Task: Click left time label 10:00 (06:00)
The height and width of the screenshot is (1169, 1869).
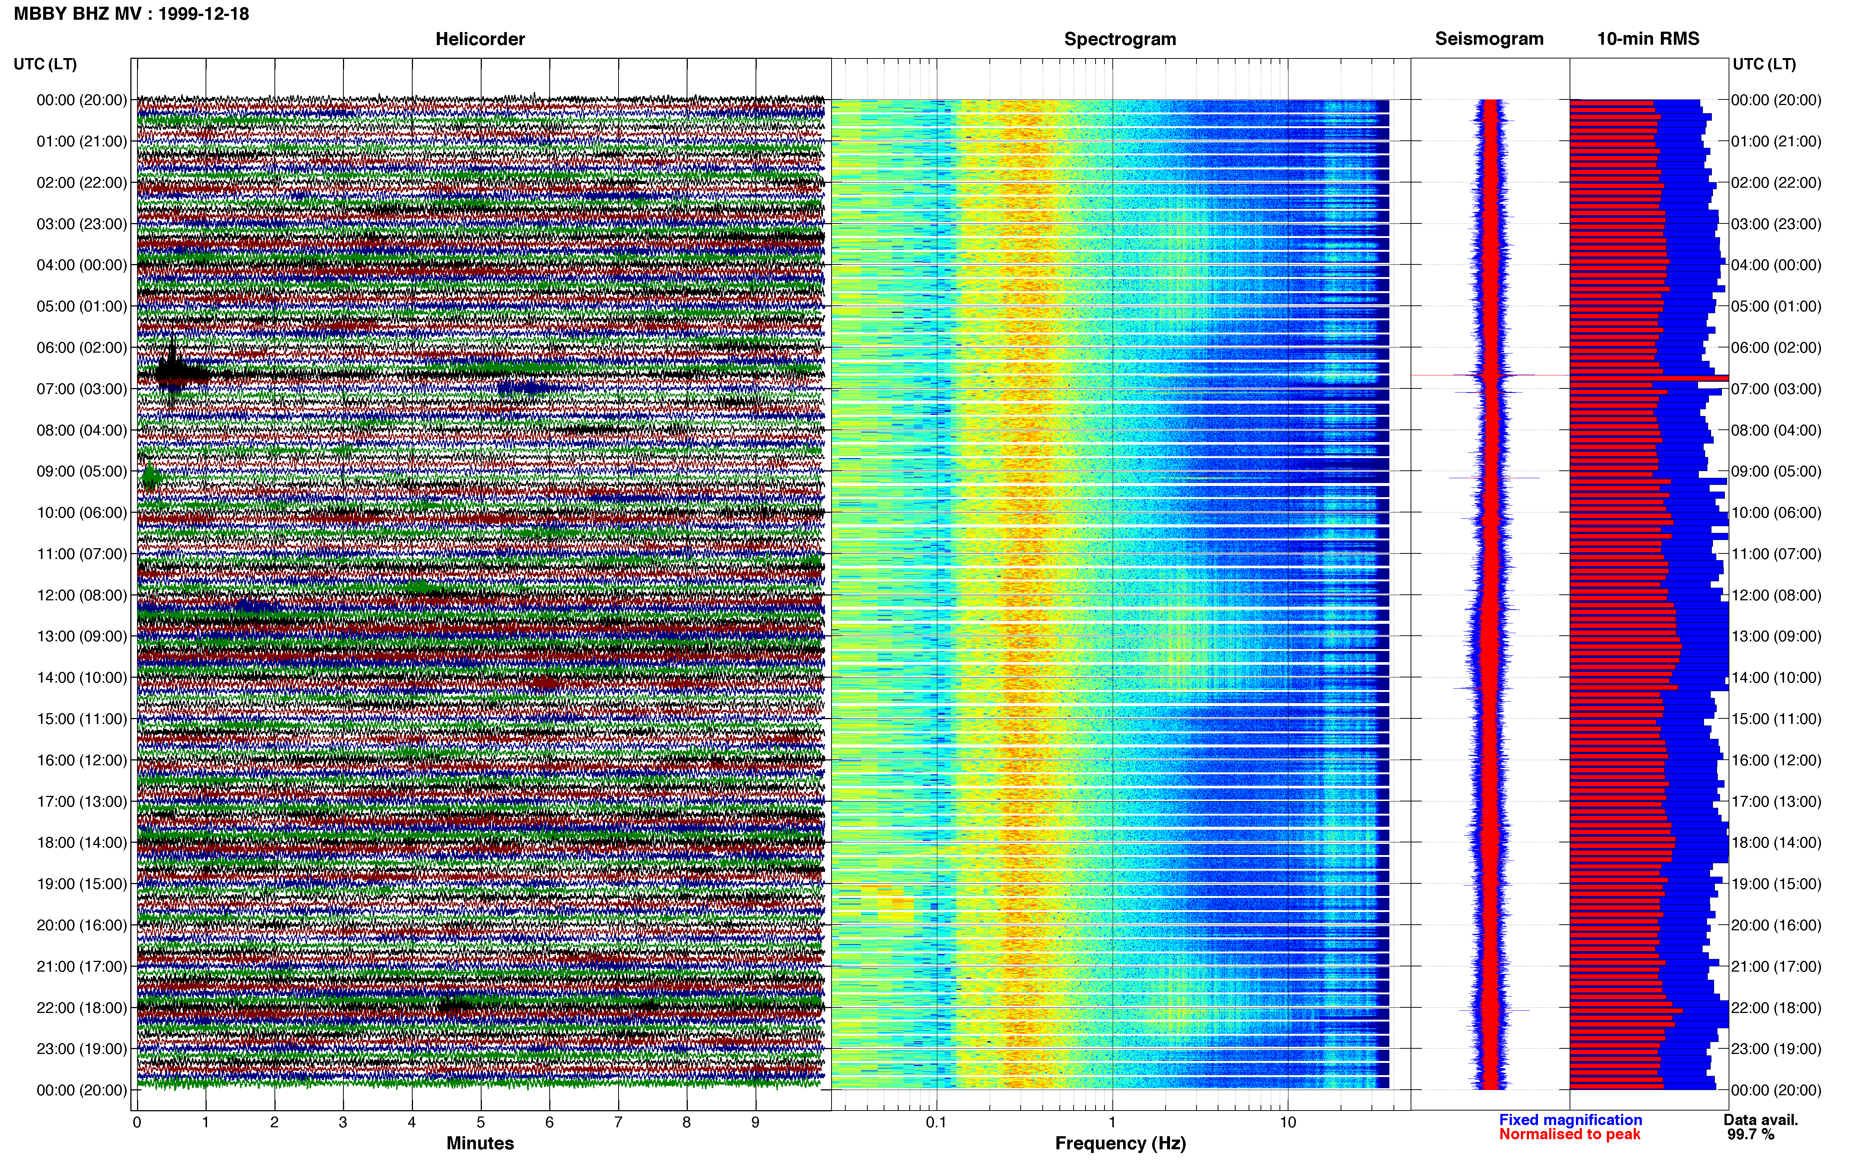Action: click(82, 512)
